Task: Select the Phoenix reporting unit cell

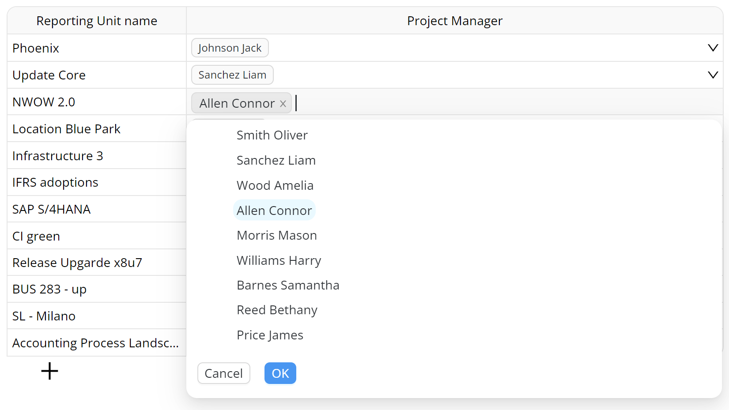Action: pyautogui.click(x=96, y=48)
